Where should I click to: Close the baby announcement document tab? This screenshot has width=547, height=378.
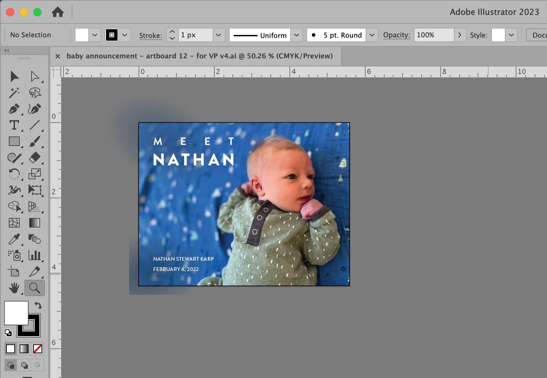pos(58,56)
